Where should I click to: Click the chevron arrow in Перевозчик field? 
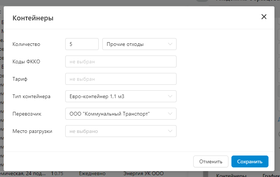pyautogui.click(x=170, y=114)
